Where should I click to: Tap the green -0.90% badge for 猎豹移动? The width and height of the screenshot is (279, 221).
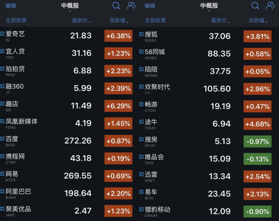pos(258,211)
